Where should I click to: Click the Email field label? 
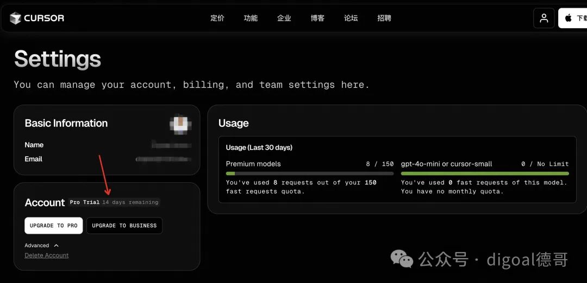click(33, 159)
